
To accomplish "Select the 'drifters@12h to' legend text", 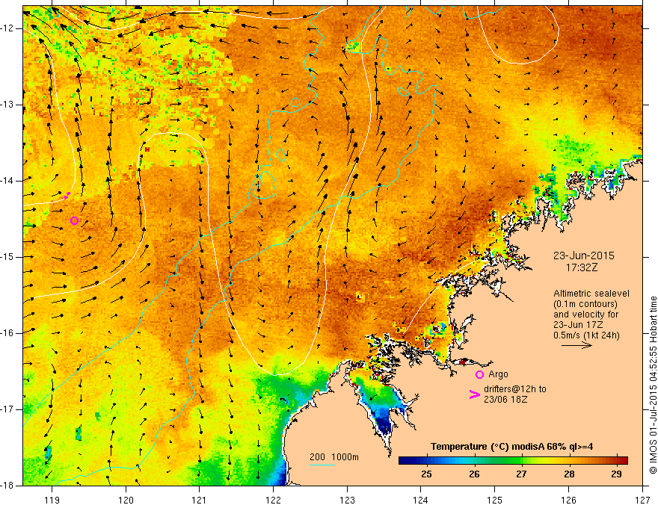I will pyautogui.click(x=515, y=389).
